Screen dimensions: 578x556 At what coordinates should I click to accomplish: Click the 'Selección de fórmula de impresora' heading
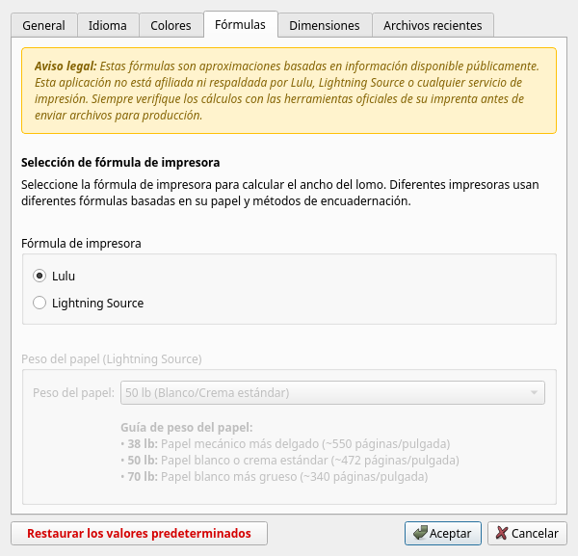pos(120,163)
